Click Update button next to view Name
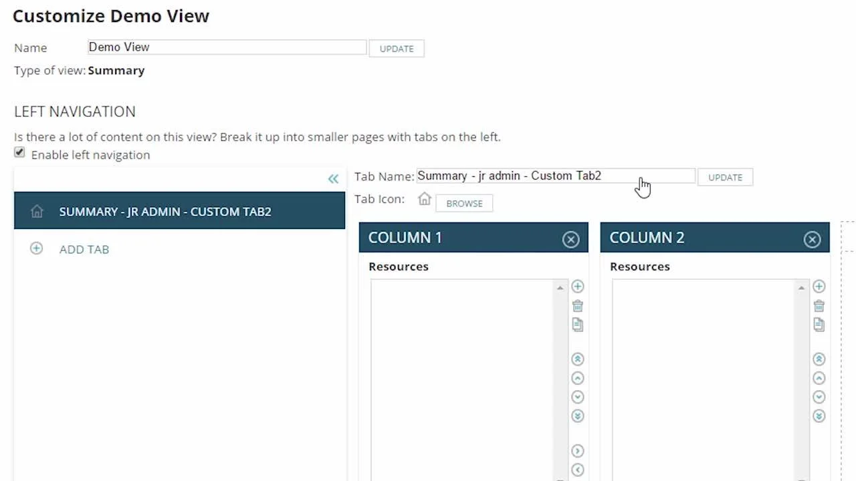 (397, 49)
